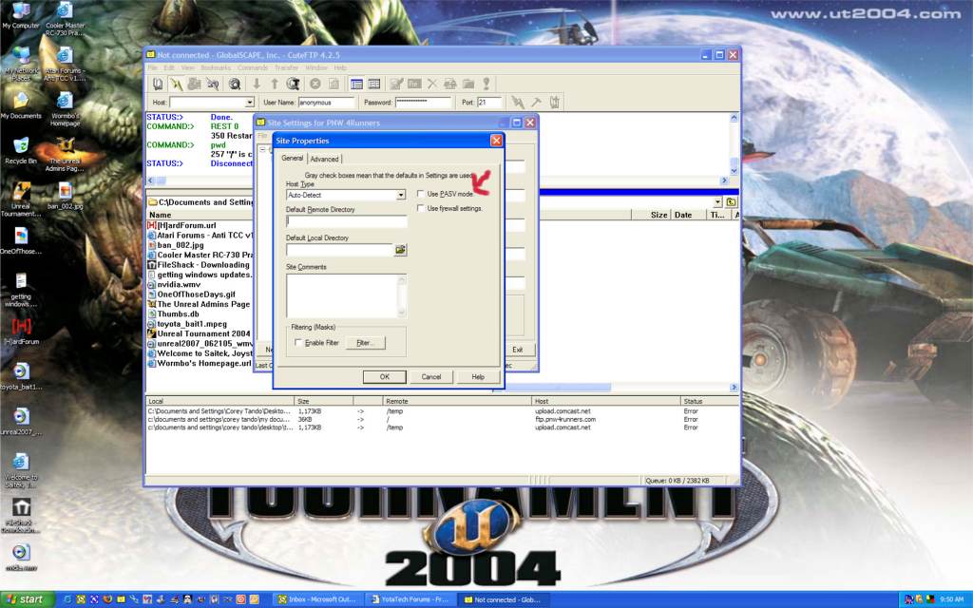Open Recycle Bin desktop icon
This screenshot has height=608, width=973.
click(21, 151)
